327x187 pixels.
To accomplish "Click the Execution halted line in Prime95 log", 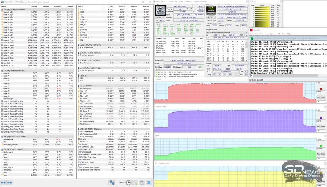I will pos(272,73).
